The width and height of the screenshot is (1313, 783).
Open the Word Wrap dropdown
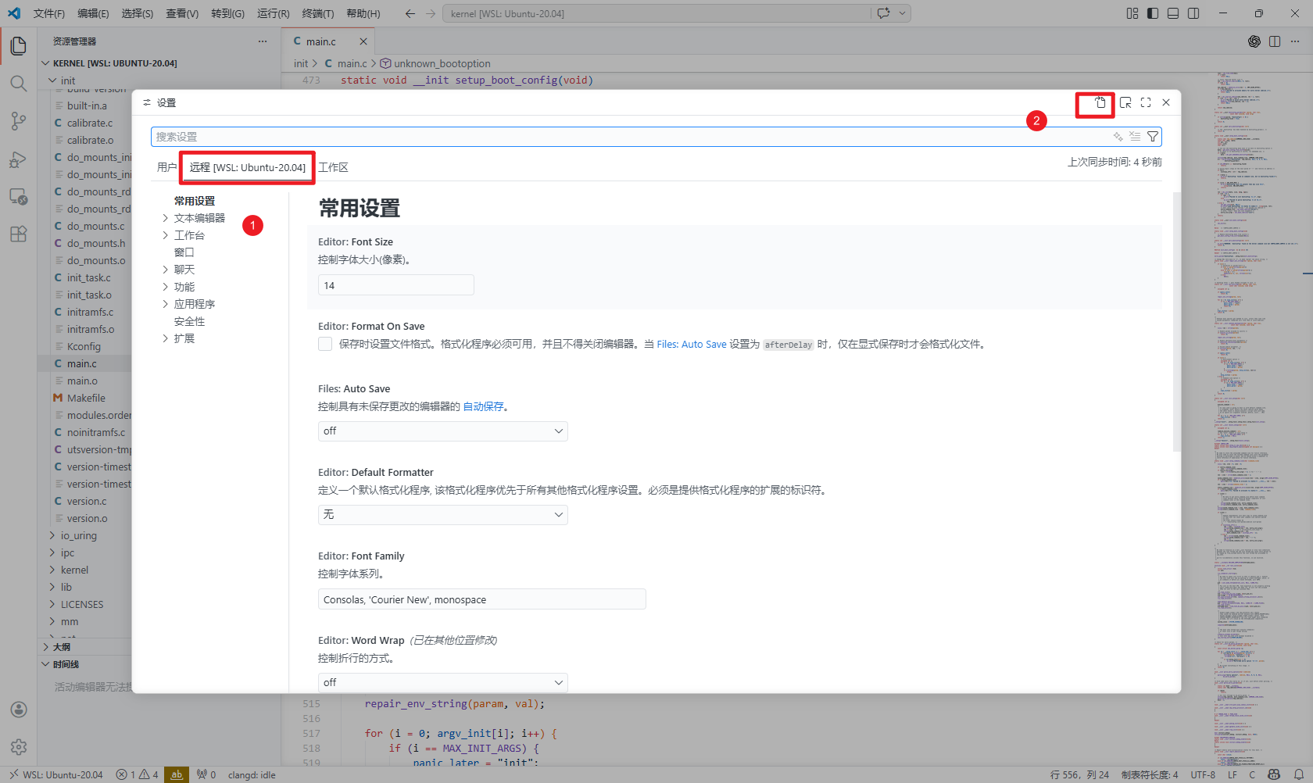(442, 682)
